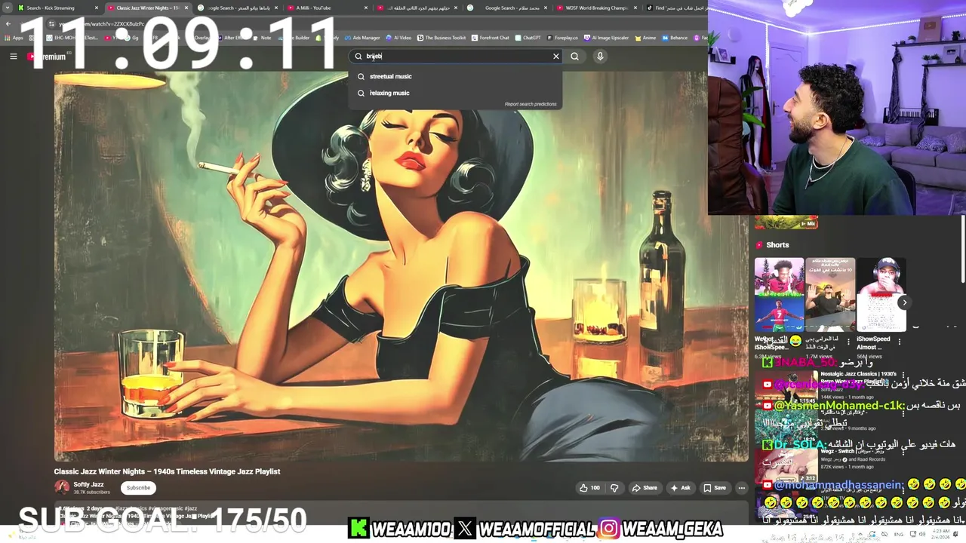Pick the 'streetual music' search suggestion
Screen dimensions: 966x543
pyautogui.click(x=456, y=76)
